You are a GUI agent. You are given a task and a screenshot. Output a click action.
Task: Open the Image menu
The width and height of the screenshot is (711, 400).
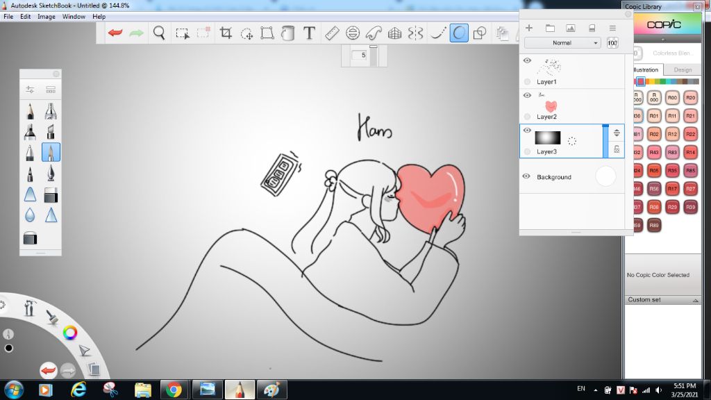pos(47,17)
